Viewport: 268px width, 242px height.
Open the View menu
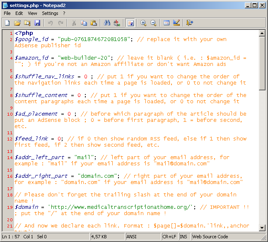click(32, 13)
